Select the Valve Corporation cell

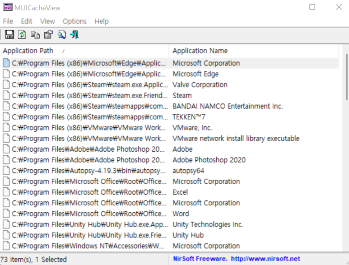click(200, 85)
